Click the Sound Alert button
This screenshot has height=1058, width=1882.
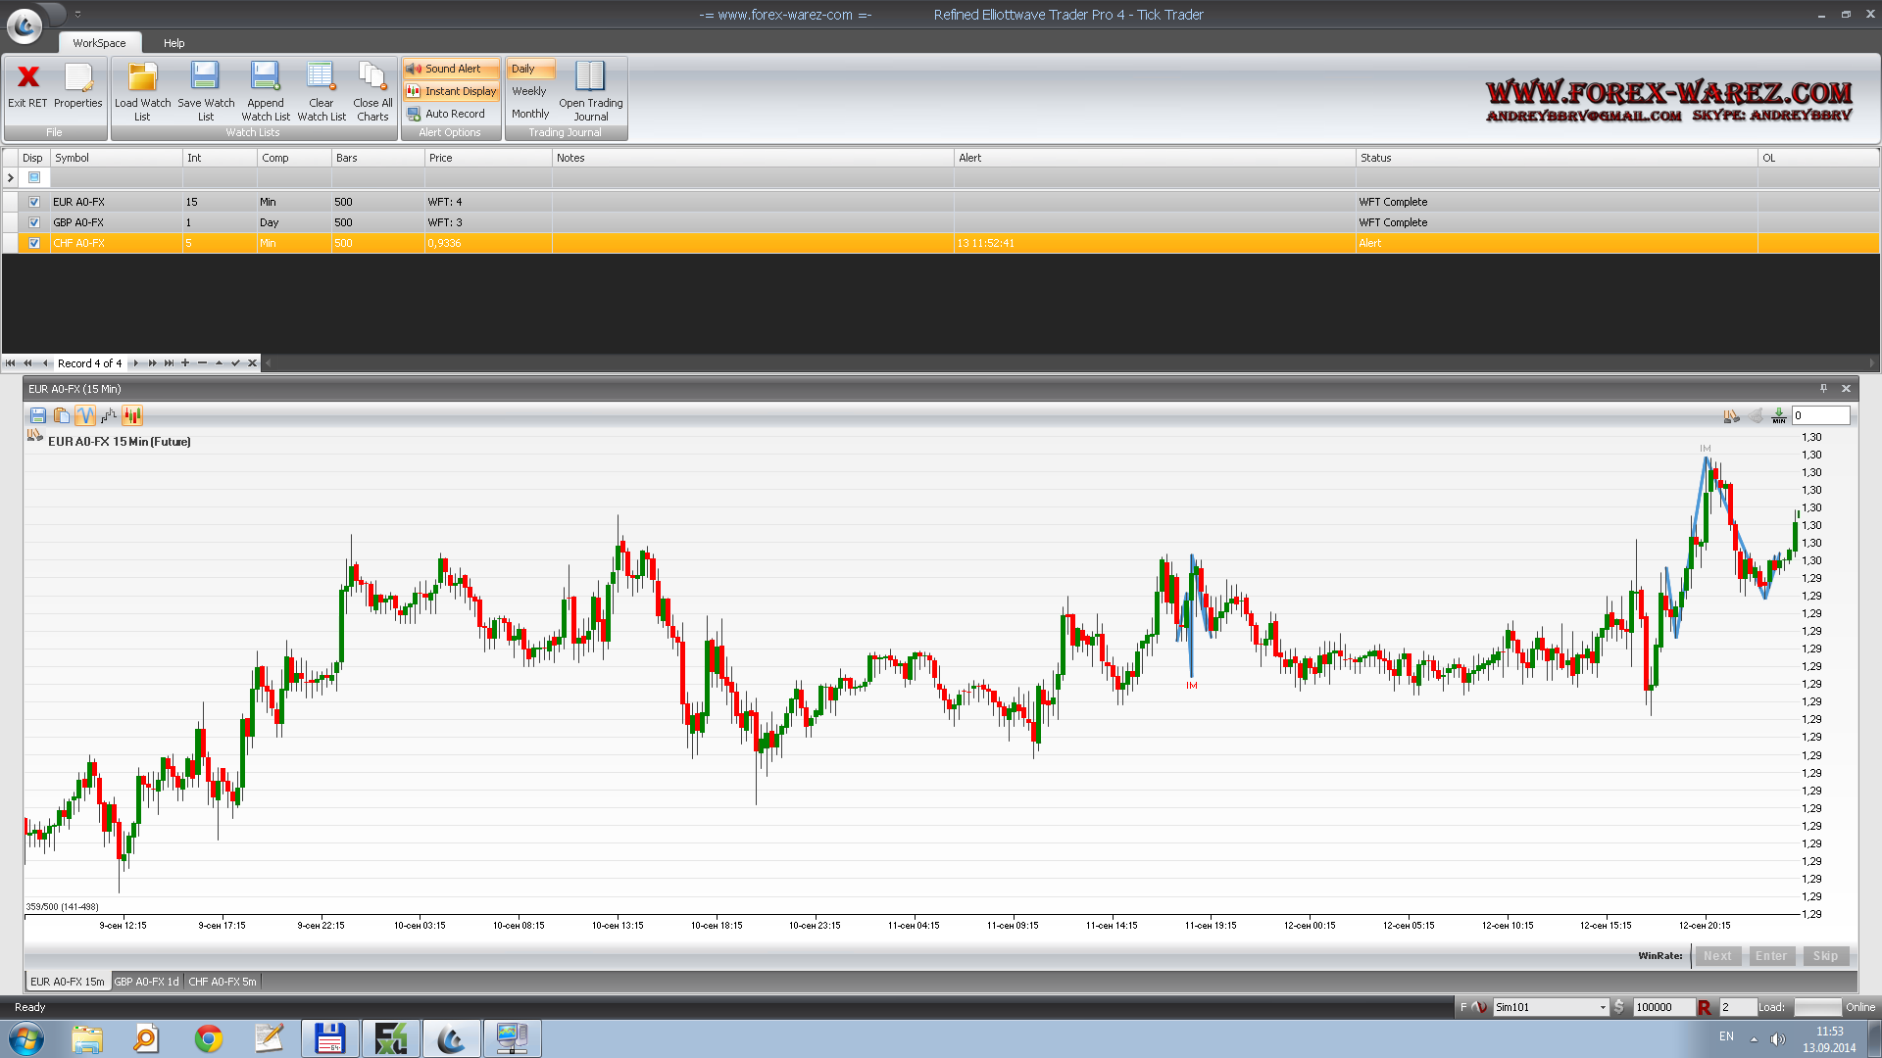tap(451, 69)
